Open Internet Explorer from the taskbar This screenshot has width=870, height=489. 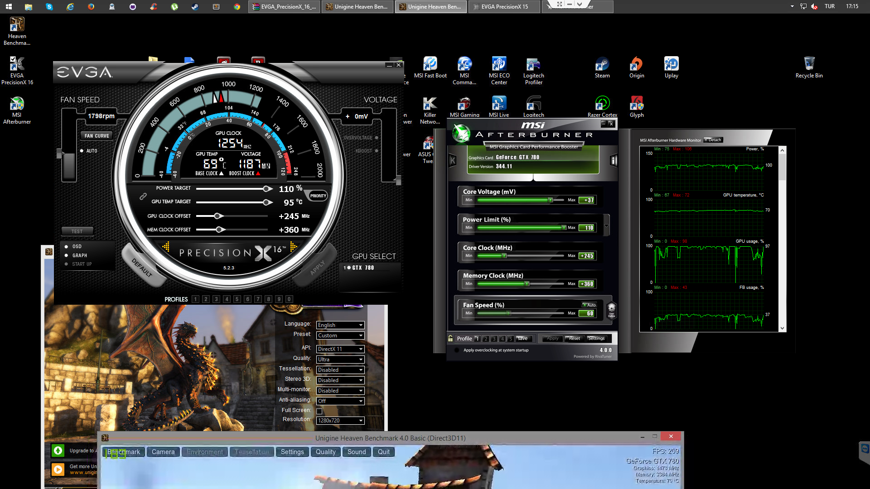tap(70, 6)
